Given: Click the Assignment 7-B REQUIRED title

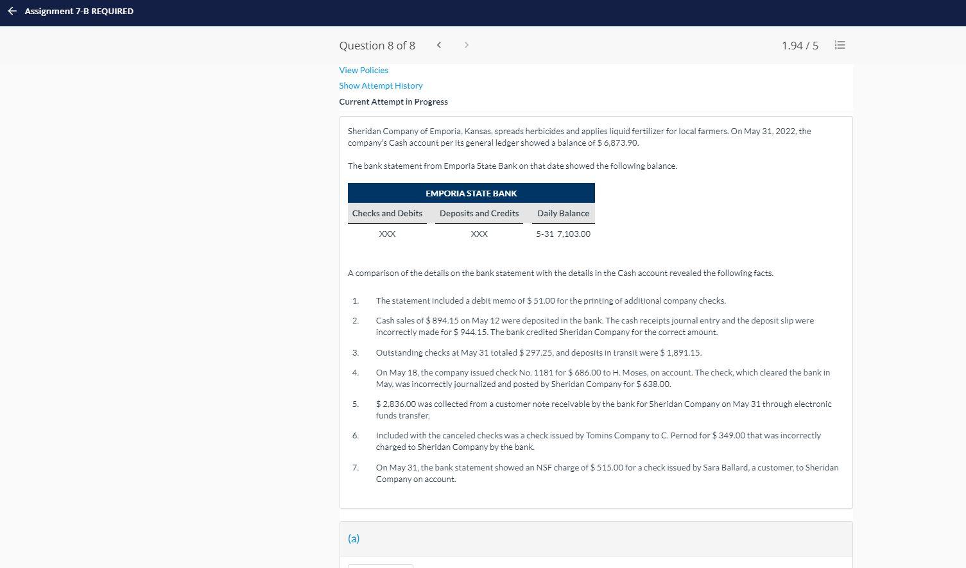Looking at the screenshot, I should point(79,11).
